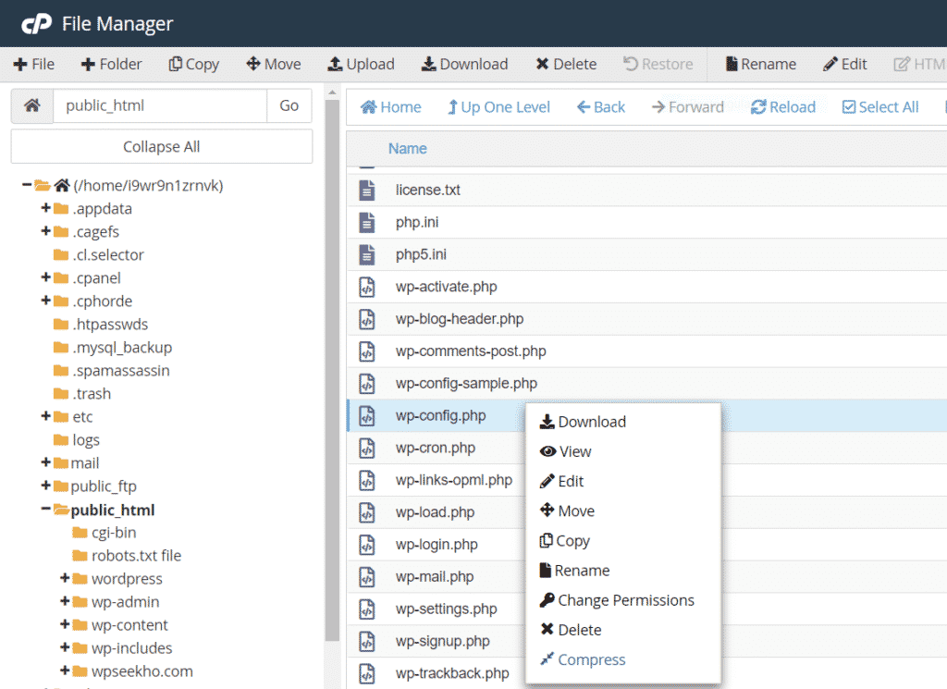The width and height of the screenshot is (947, 689).
Task: Click the wp-activate.php file icon
Action: [366, 287]
